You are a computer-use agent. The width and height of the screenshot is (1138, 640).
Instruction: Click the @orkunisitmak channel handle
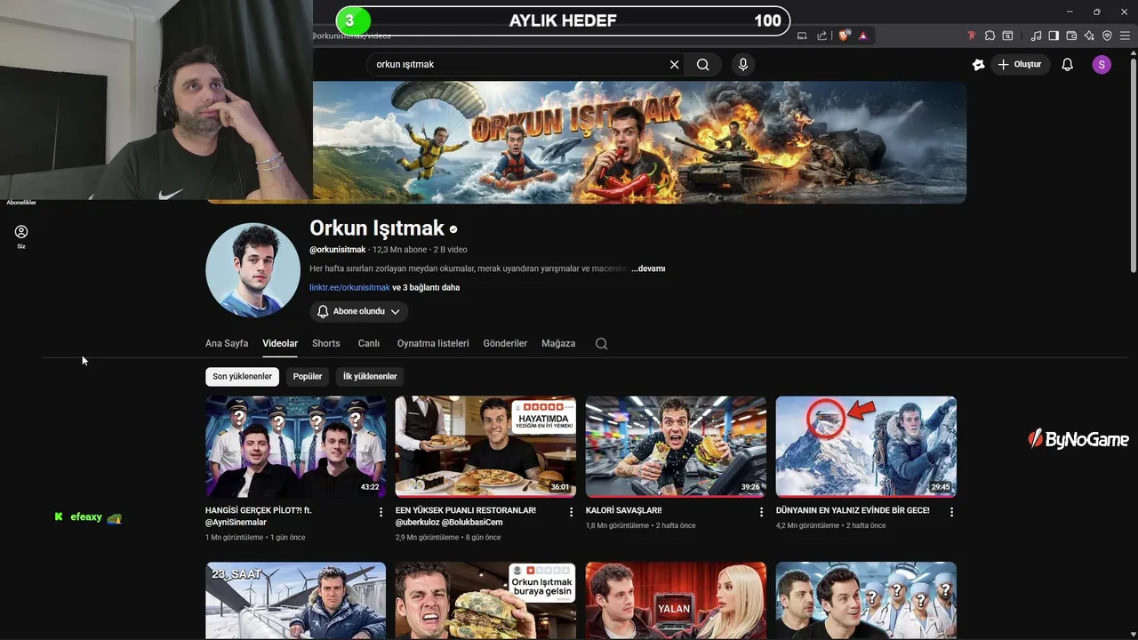[338, 250]
